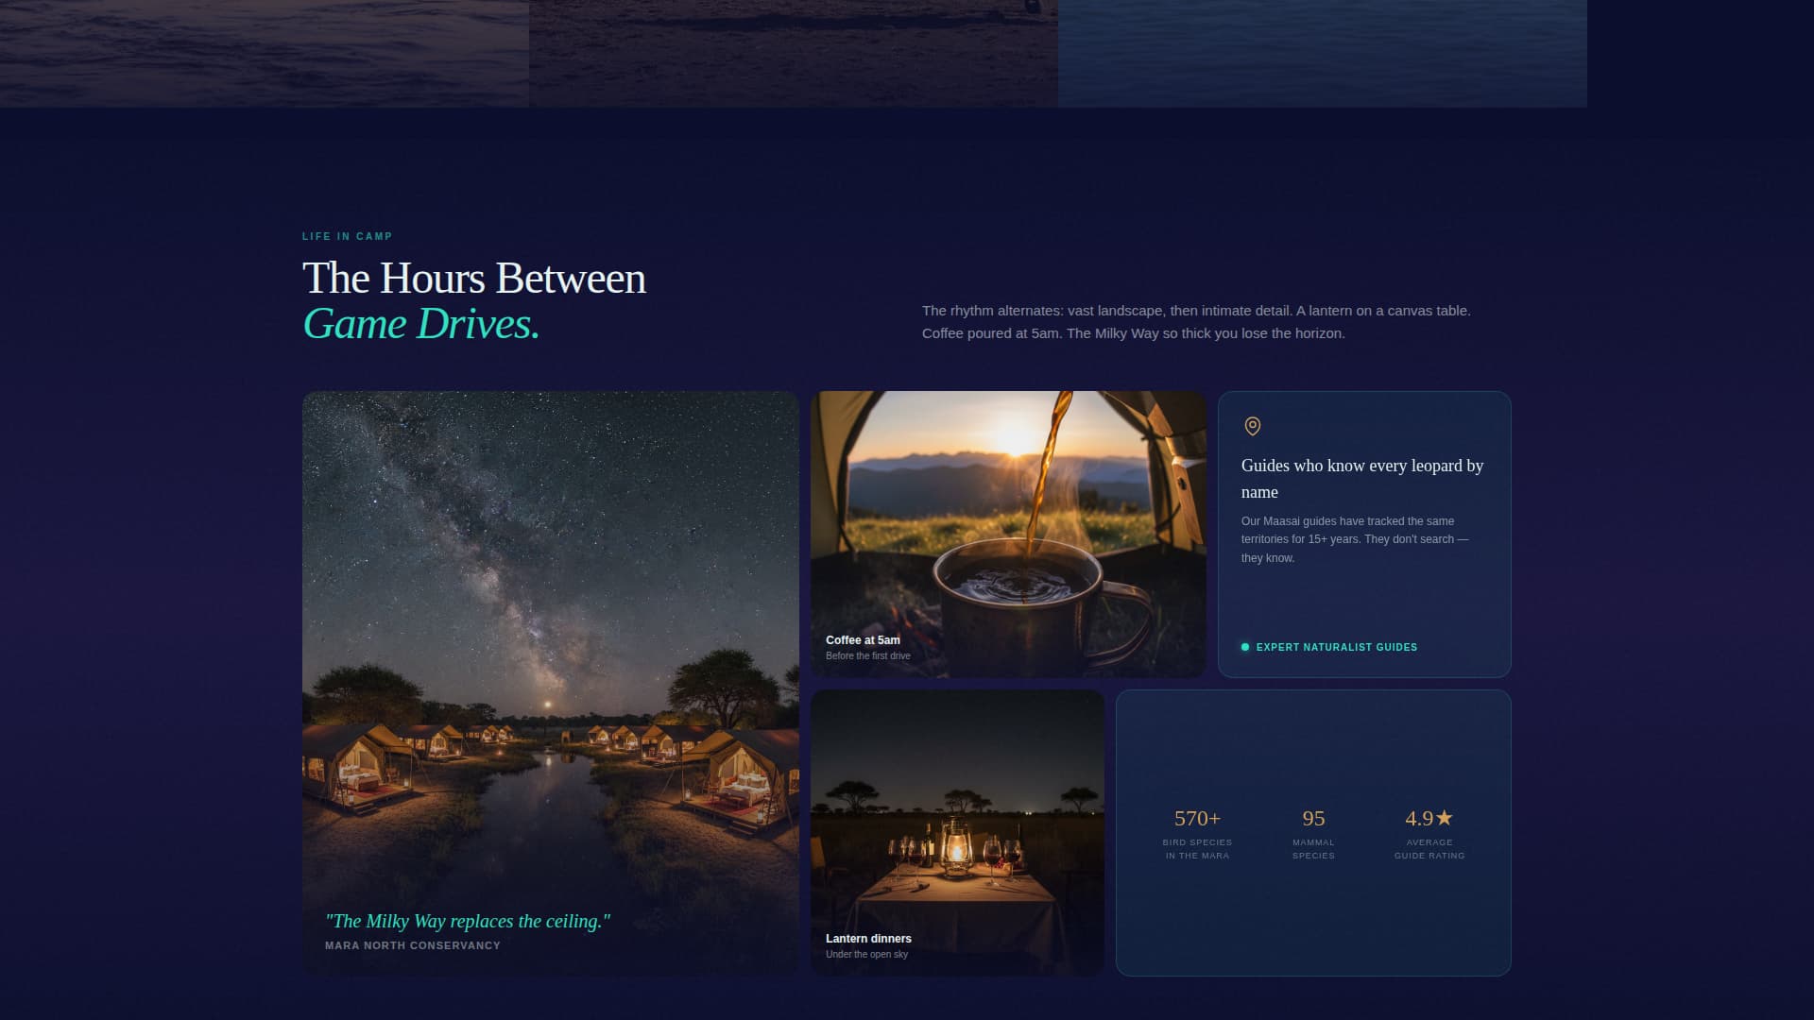Click the Before the first drive subtitle
1814x1020 pixels.
pos(867,654)
